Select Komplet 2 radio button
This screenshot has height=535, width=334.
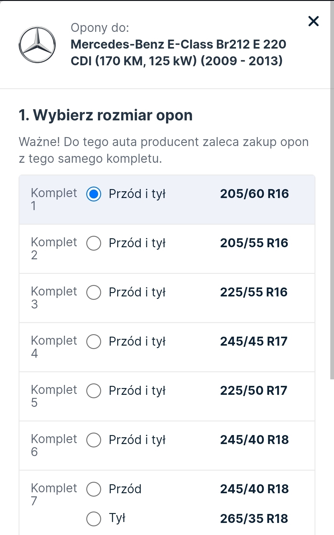(x=94, y=243)
